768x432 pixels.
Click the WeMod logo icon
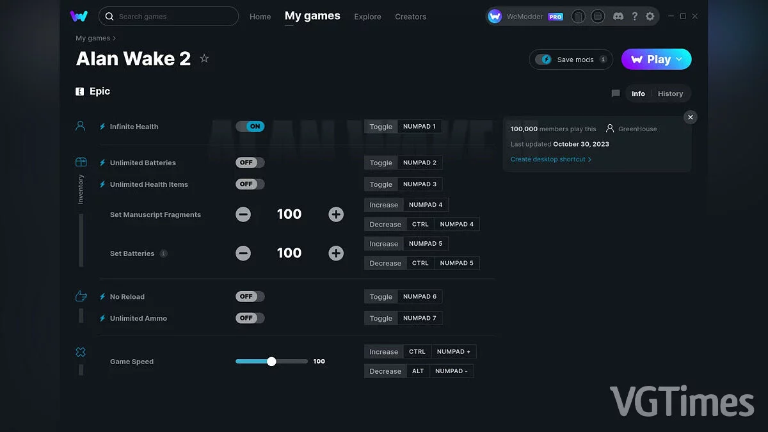(x=79, y=17)
